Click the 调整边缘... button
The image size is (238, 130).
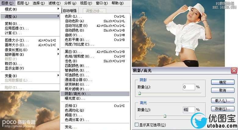(94, 11)
